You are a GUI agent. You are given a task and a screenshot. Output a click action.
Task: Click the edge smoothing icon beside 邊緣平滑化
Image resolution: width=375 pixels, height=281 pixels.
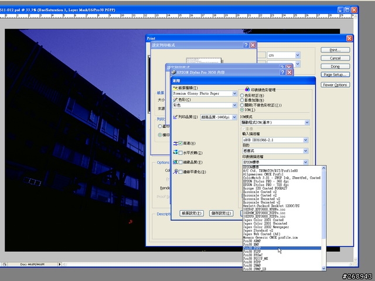[x=175, y=172]
